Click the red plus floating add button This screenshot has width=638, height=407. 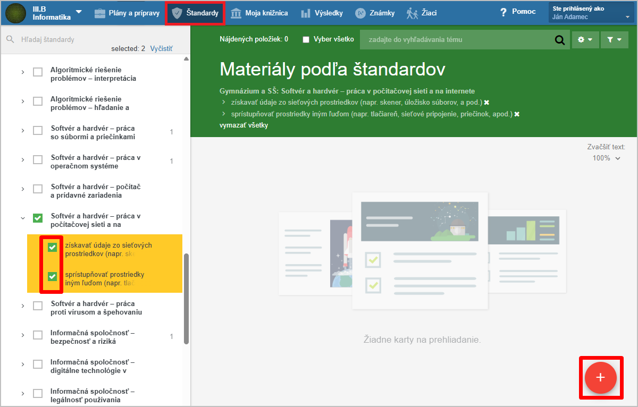coord(600,377)
